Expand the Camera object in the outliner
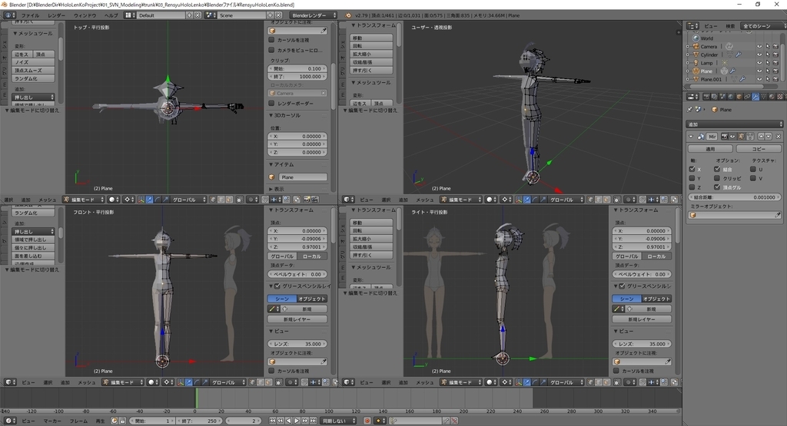Viewport: 787px width, 426px height. point(688,47)
